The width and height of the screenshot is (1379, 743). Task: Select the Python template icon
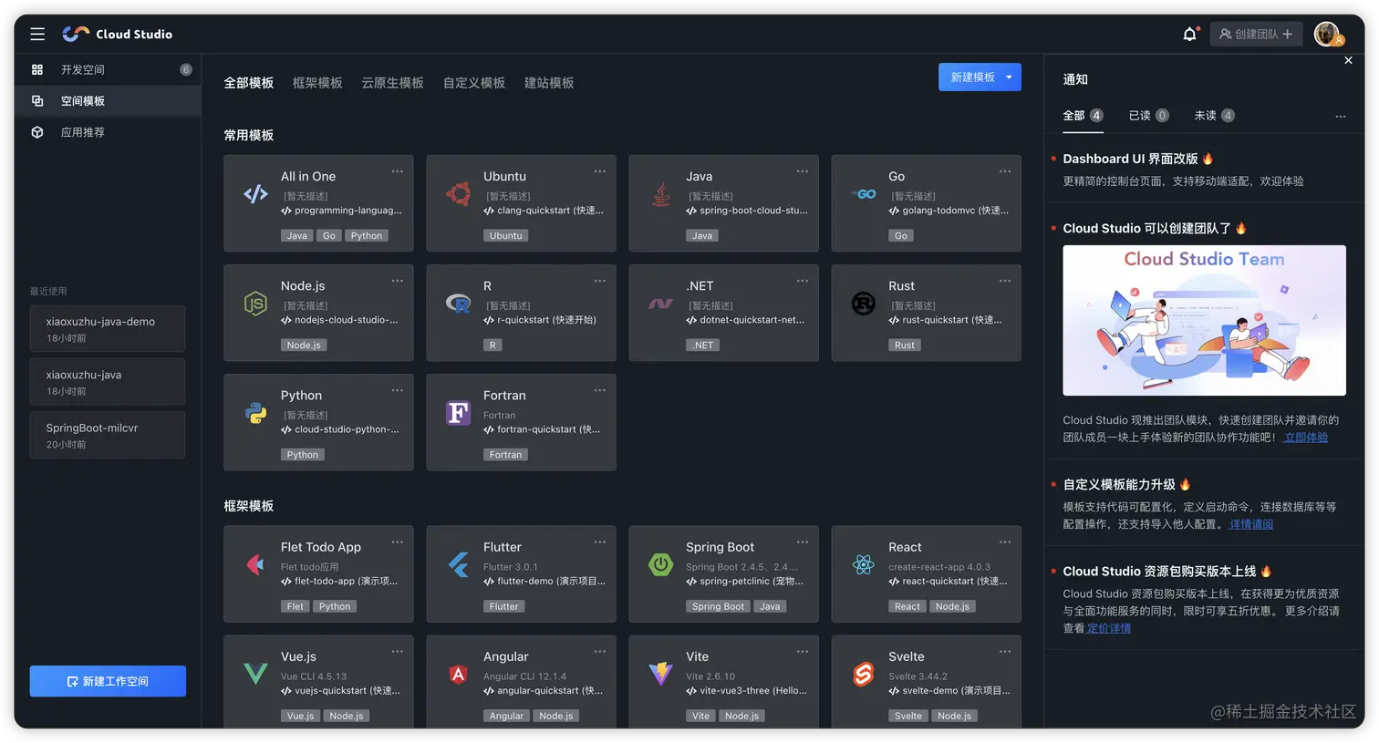pyautogui.click(x=255, y=412)
